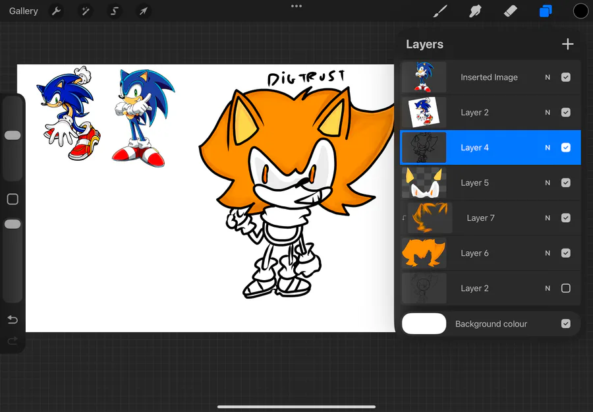Open blend mode N for top Layer 2
Viewport: 593px width, 412px height.
pyautogui.click(x=548, y=112)
